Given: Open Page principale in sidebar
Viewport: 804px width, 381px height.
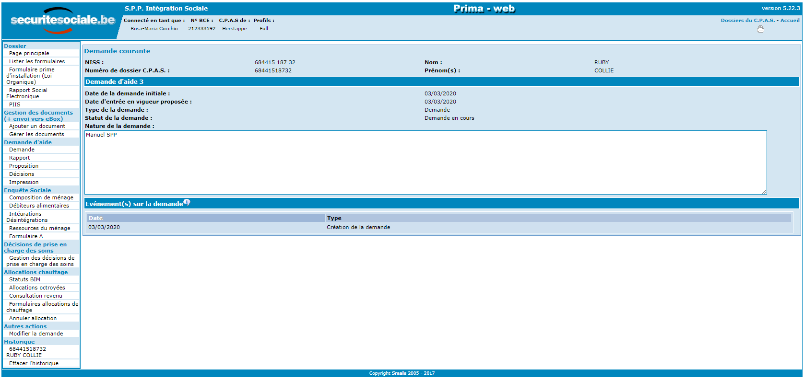Looking at the screenshot, I should pos(29,53).
